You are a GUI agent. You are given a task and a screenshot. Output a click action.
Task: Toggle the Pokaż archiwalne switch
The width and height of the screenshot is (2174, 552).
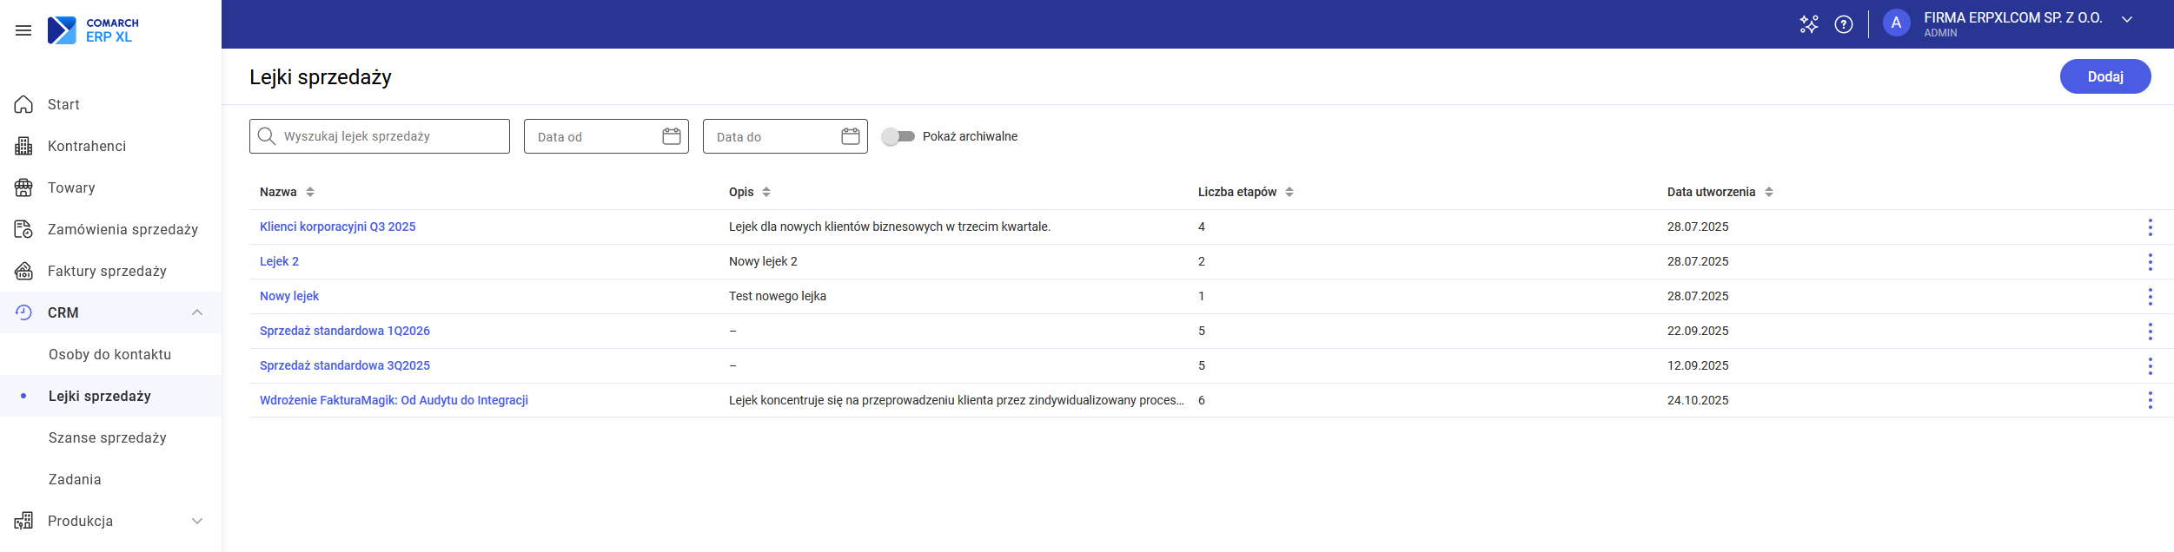[x=898, y=136]
